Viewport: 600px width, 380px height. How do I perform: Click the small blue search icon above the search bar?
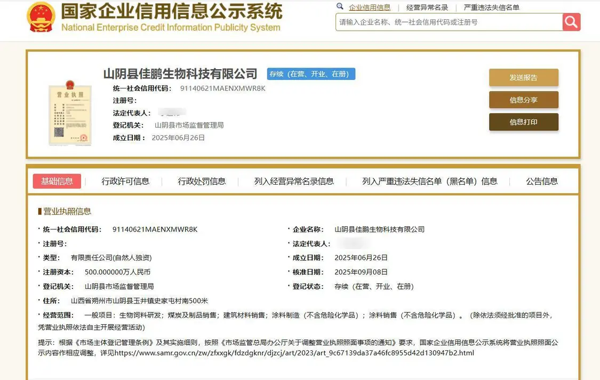pyautogui.click(x=340, y=6)
